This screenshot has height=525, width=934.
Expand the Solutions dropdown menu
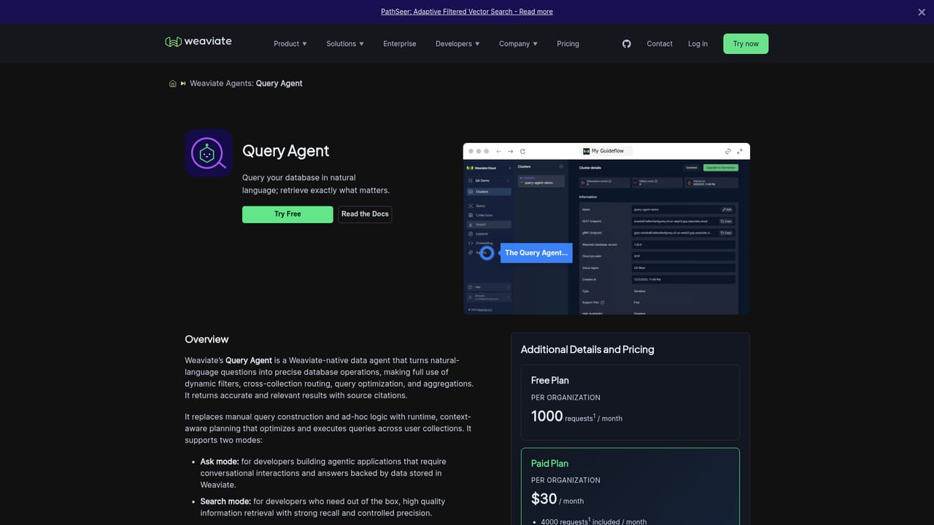[345, 44]
